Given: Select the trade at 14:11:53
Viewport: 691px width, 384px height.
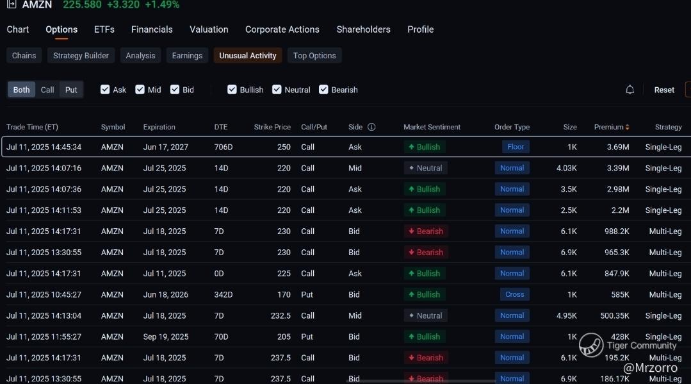Looking at the screenshot, I should click(346, 210).
